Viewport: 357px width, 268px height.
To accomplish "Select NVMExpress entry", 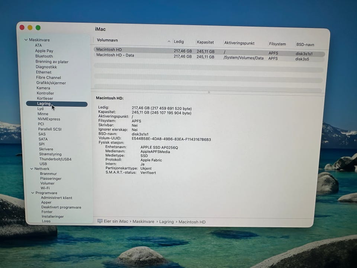I will tap(49, 119).
